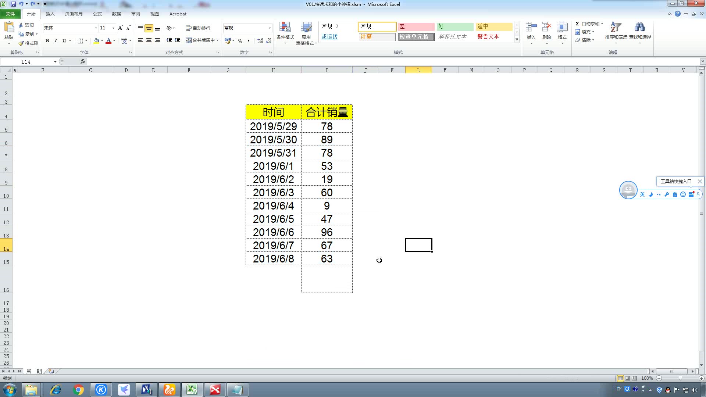
Task: Open the 公式 (Formulas) menu tab
Action: click(x=97, y=14)
